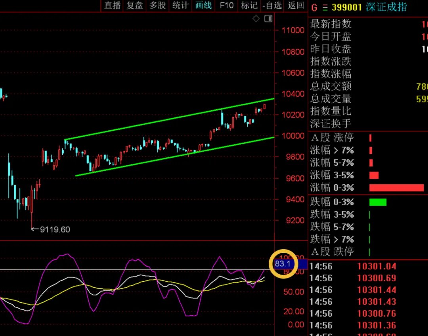Open the 统计 tab
The height and width of the screenshot is (336, 428).
point(180,5)
